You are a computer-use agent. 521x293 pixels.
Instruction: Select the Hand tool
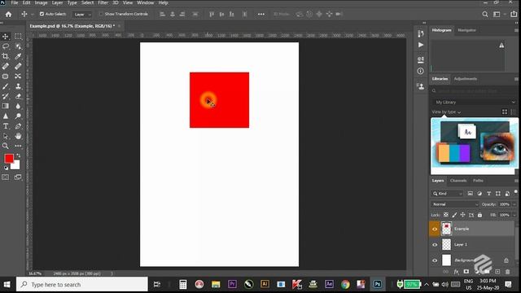click(x=18, y=136)
